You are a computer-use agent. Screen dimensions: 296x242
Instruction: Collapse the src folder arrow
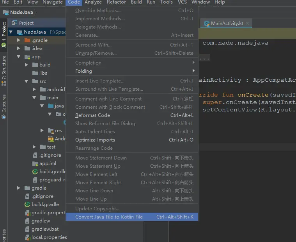27,81
